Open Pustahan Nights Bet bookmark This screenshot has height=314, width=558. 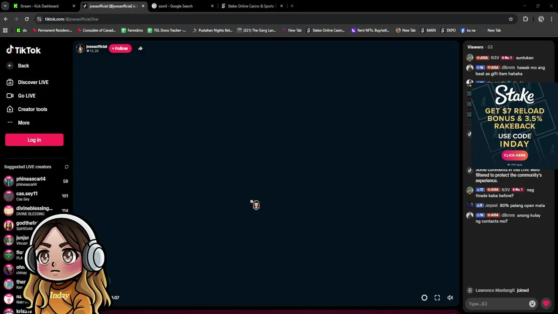[x=212, y=31]
